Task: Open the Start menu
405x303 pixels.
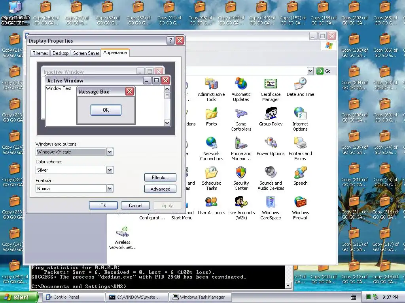Action: 18,297
